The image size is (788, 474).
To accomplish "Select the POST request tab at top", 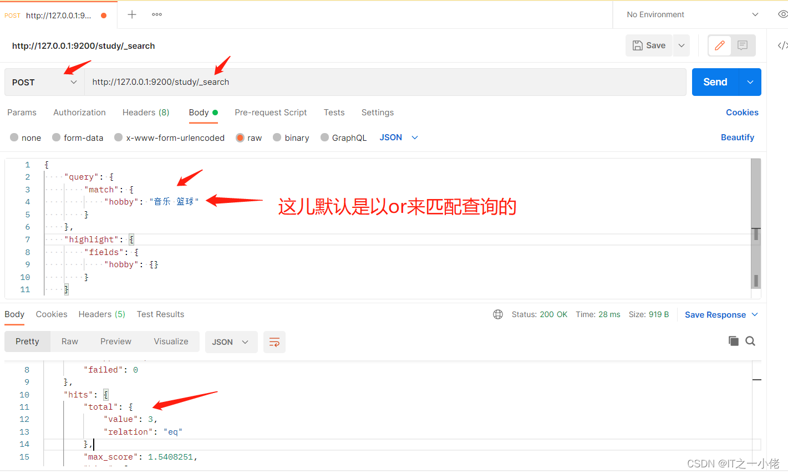I will coord(58,16).
